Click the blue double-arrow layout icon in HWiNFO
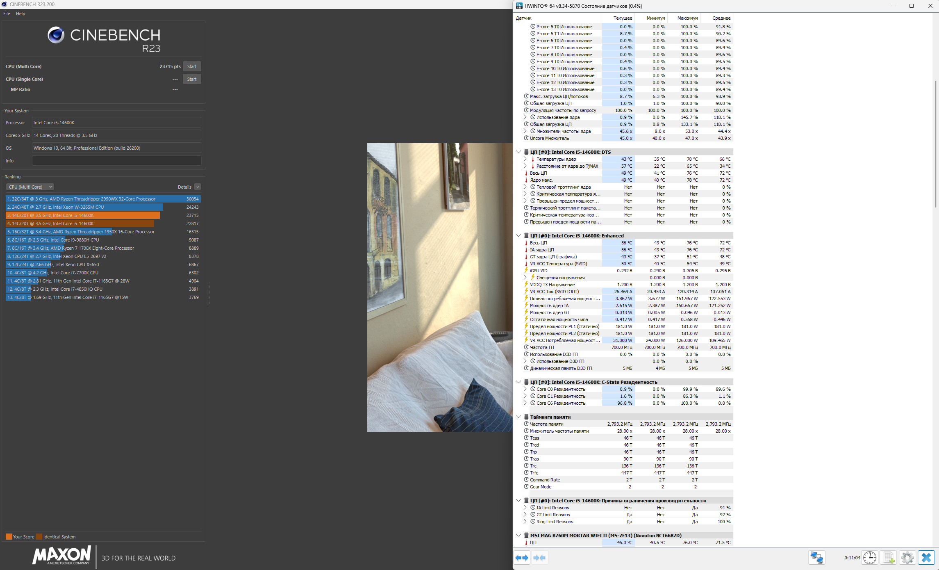The width and height of the screenshot is (939, 570). [522, 558]
